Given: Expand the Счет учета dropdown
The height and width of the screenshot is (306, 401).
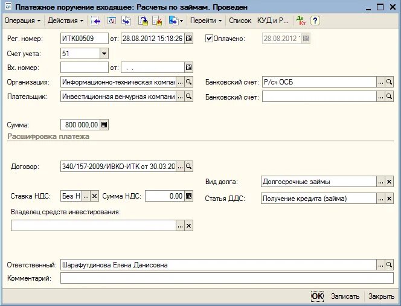Looking at the screenshot, I should [104, 54].
